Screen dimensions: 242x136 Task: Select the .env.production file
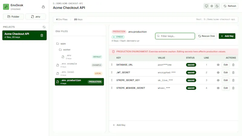point(79,82)
